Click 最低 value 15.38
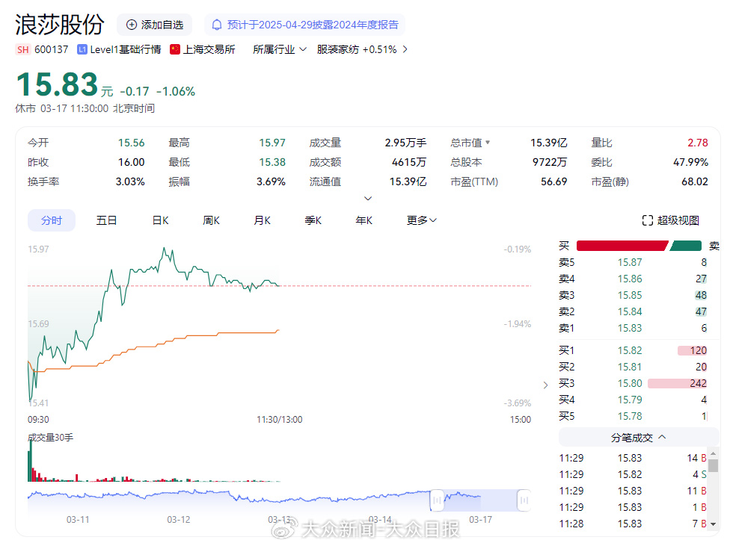The image size is (733, 540). (x=272, y=162)
